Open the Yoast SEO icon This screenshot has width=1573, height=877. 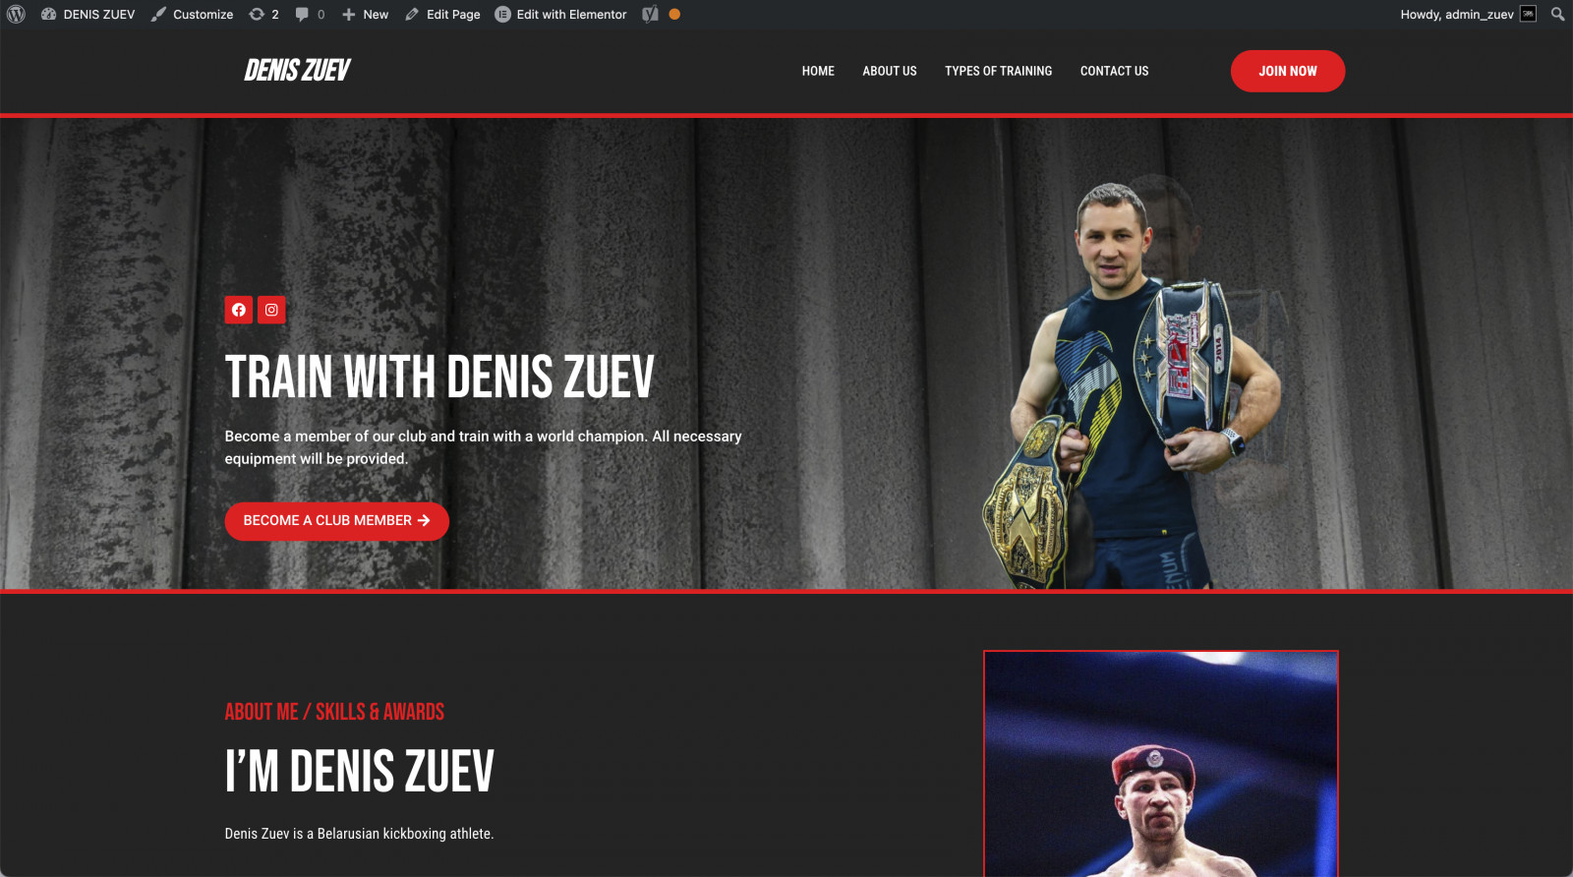(x=650, y=14)
